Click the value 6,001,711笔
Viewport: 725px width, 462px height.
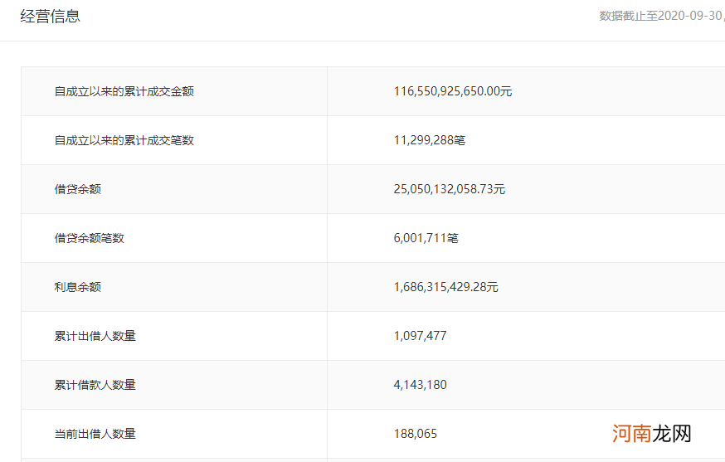pyautogui.click(x=426, y=238)
